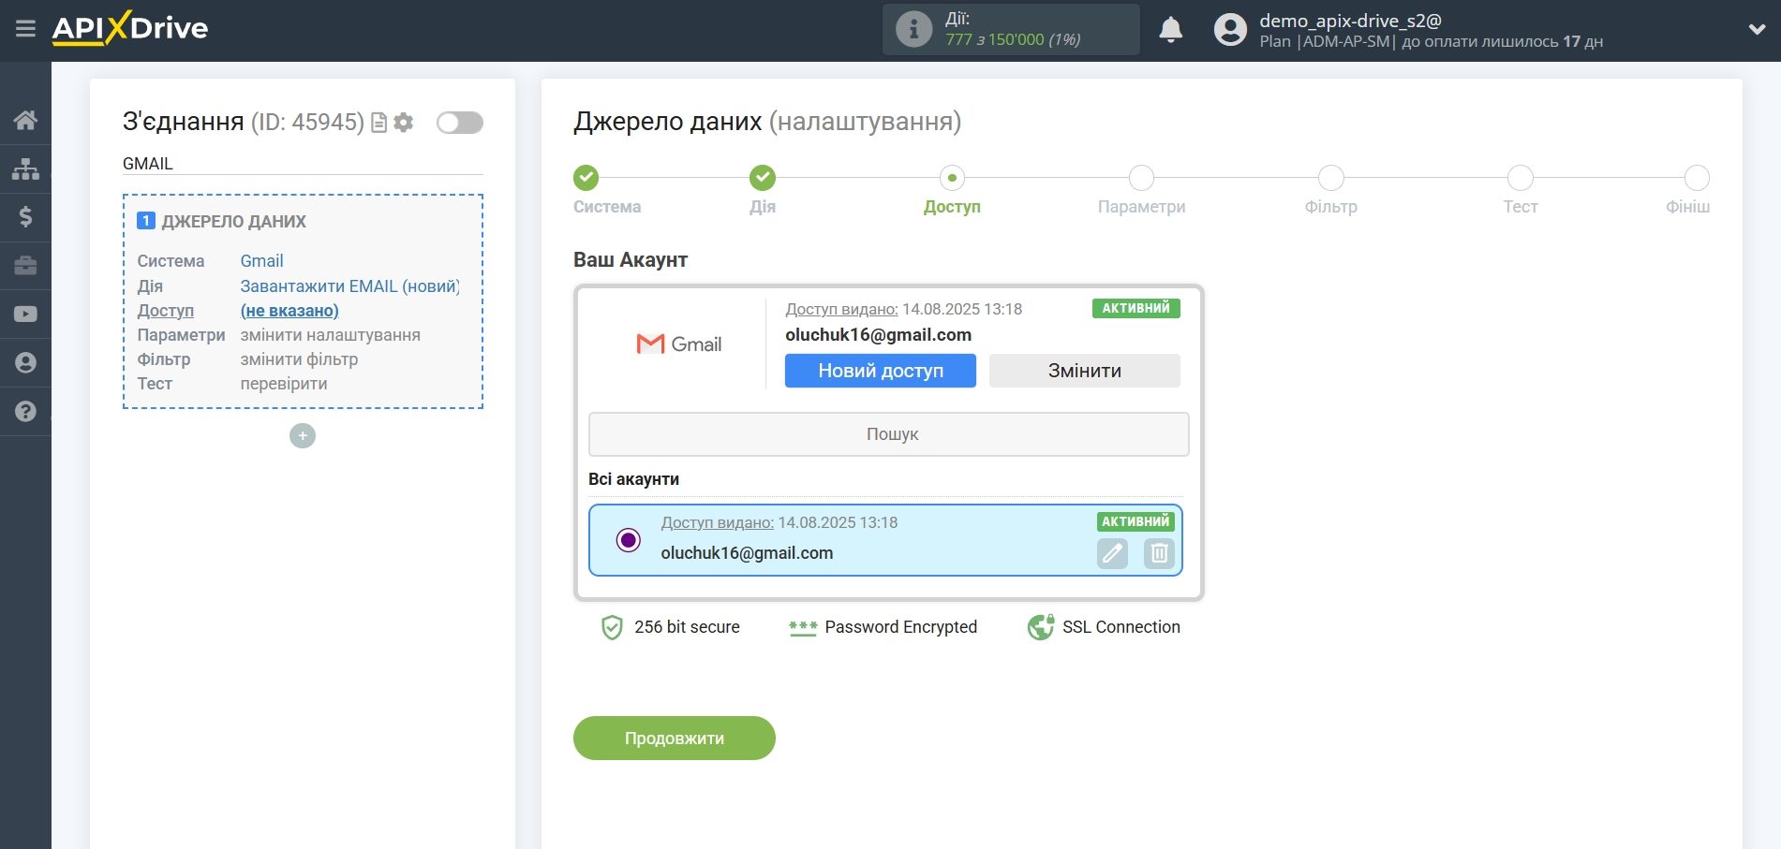Copy connection via document icon

pyautogui.click(x=378, y=123)
